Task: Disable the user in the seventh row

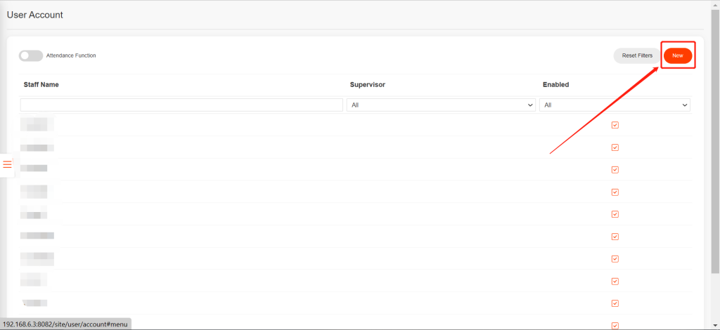Action: 615,258
